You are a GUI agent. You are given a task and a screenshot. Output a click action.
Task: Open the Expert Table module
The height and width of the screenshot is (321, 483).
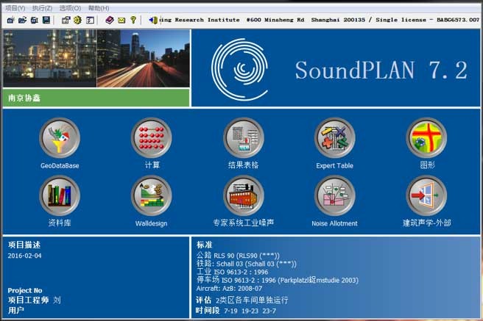tap(335, 138)
